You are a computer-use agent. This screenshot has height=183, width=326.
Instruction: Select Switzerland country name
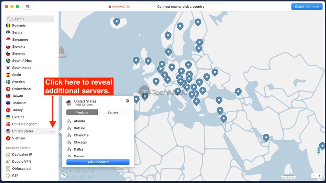click(x=21, y=89)
